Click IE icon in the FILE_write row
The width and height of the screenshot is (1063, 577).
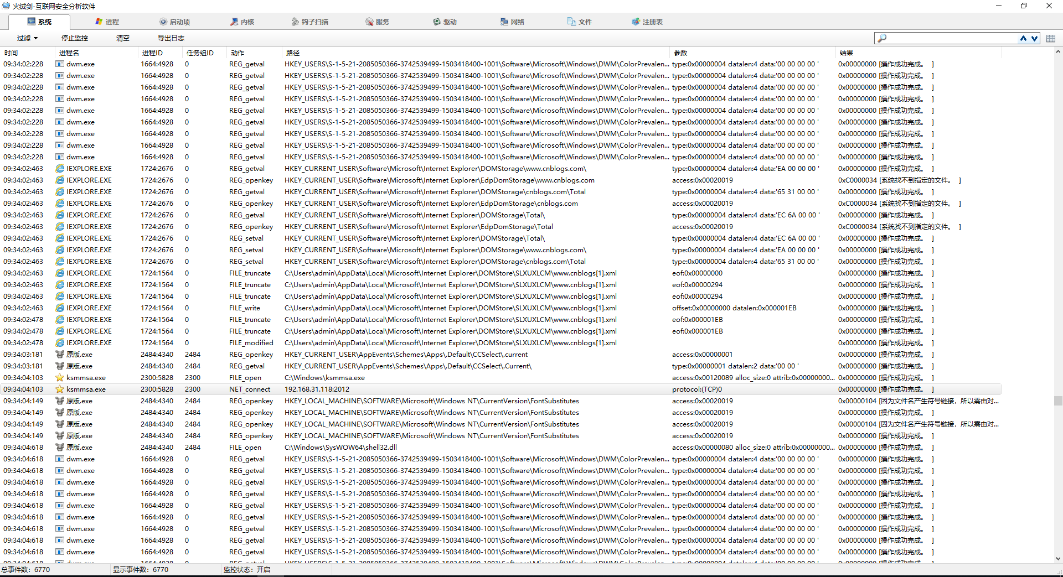click(x=60, y=308)
